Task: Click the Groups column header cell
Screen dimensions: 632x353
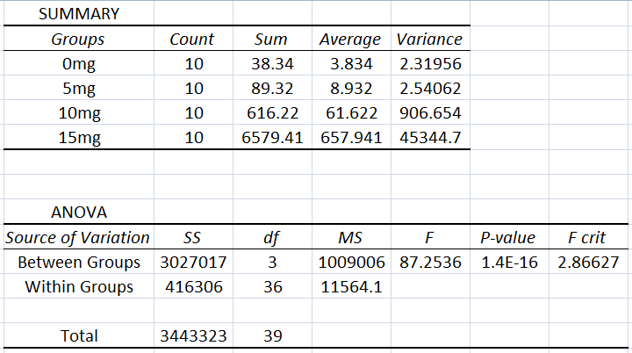Action: pos(77,40)
